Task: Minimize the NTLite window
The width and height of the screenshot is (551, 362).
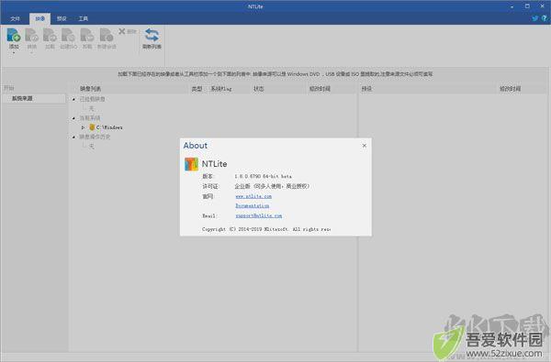Action: coord(512,6)
